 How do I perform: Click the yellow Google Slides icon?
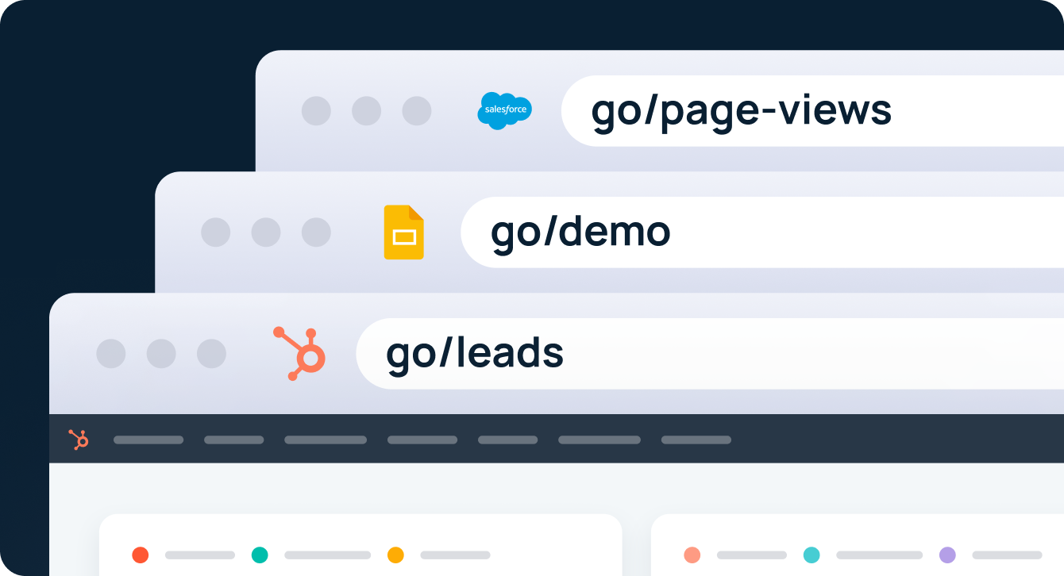coord(404,232)
